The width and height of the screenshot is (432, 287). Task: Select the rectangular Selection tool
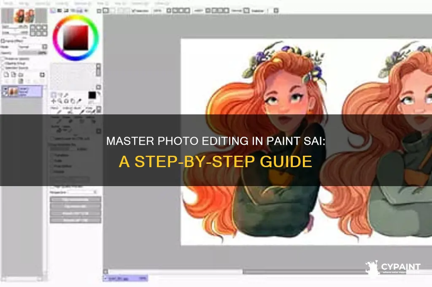[x=54, y=95]
